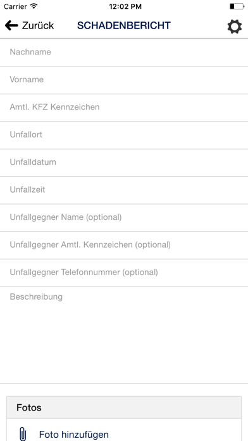Tap the 12:02 PM status bar clock

tap(125, 6)
